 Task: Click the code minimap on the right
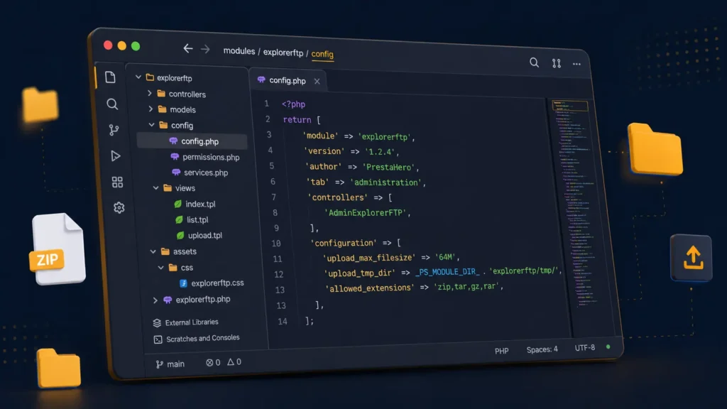[574, 203]
